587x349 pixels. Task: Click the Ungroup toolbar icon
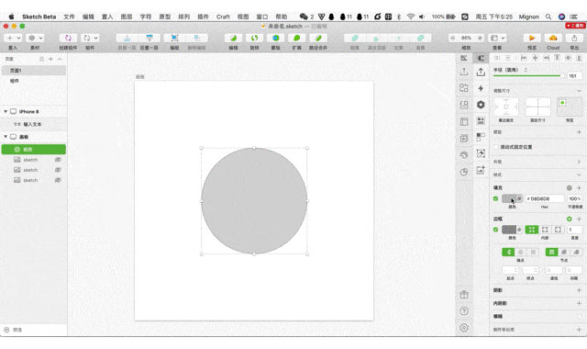(197, 38)
